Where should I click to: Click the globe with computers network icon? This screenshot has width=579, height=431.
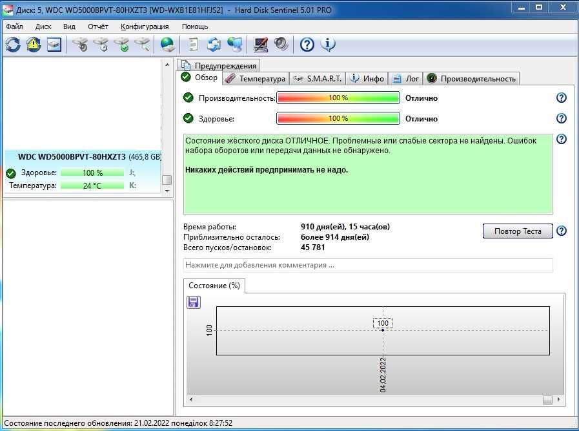coord(235,45)
